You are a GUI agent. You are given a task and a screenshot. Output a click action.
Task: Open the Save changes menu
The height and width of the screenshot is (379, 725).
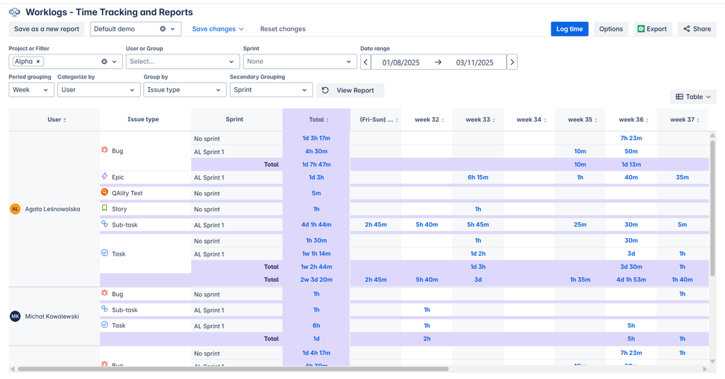[217, 29]
